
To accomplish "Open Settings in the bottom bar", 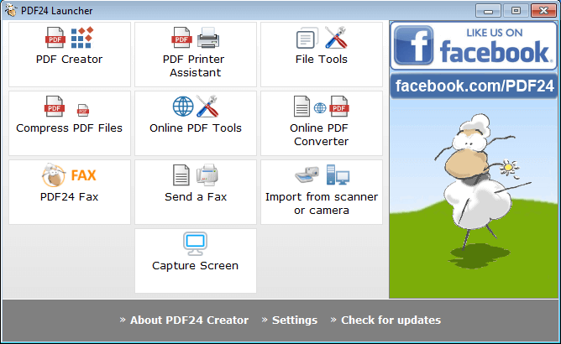I will pos(294,320).
